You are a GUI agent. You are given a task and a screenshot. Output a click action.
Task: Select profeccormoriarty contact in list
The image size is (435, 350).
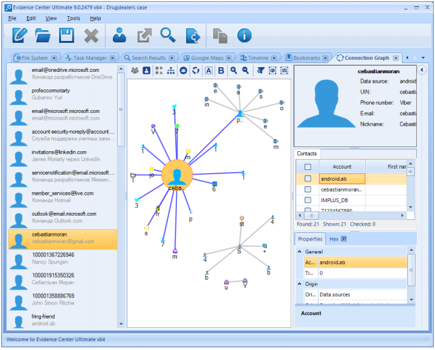(63, 94)
